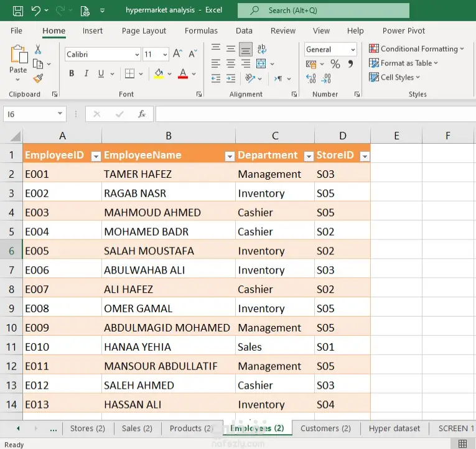
Task: Toggle Center horizontal alignment
Action: (x=231, y=63)
